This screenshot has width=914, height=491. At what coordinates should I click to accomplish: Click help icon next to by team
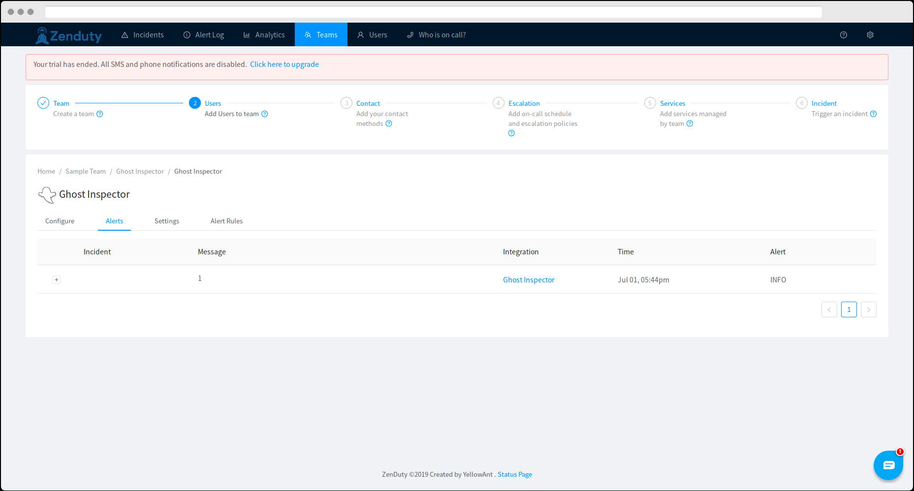tap(690, 124)
